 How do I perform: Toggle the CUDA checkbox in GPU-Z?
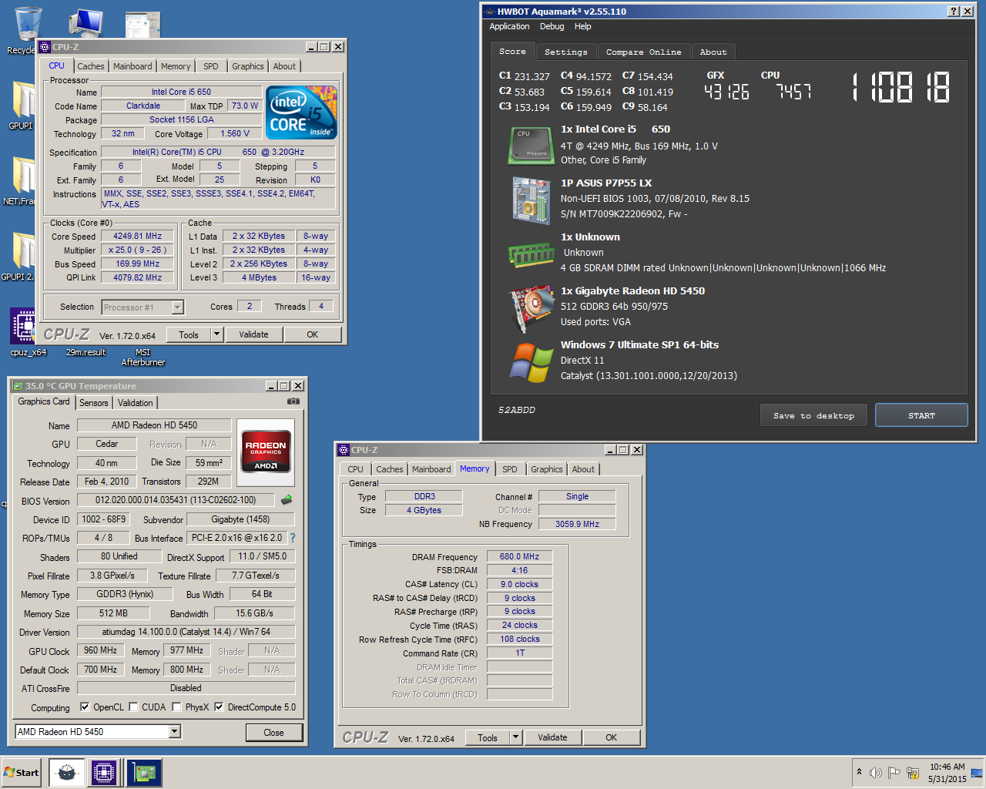(133, 707)
